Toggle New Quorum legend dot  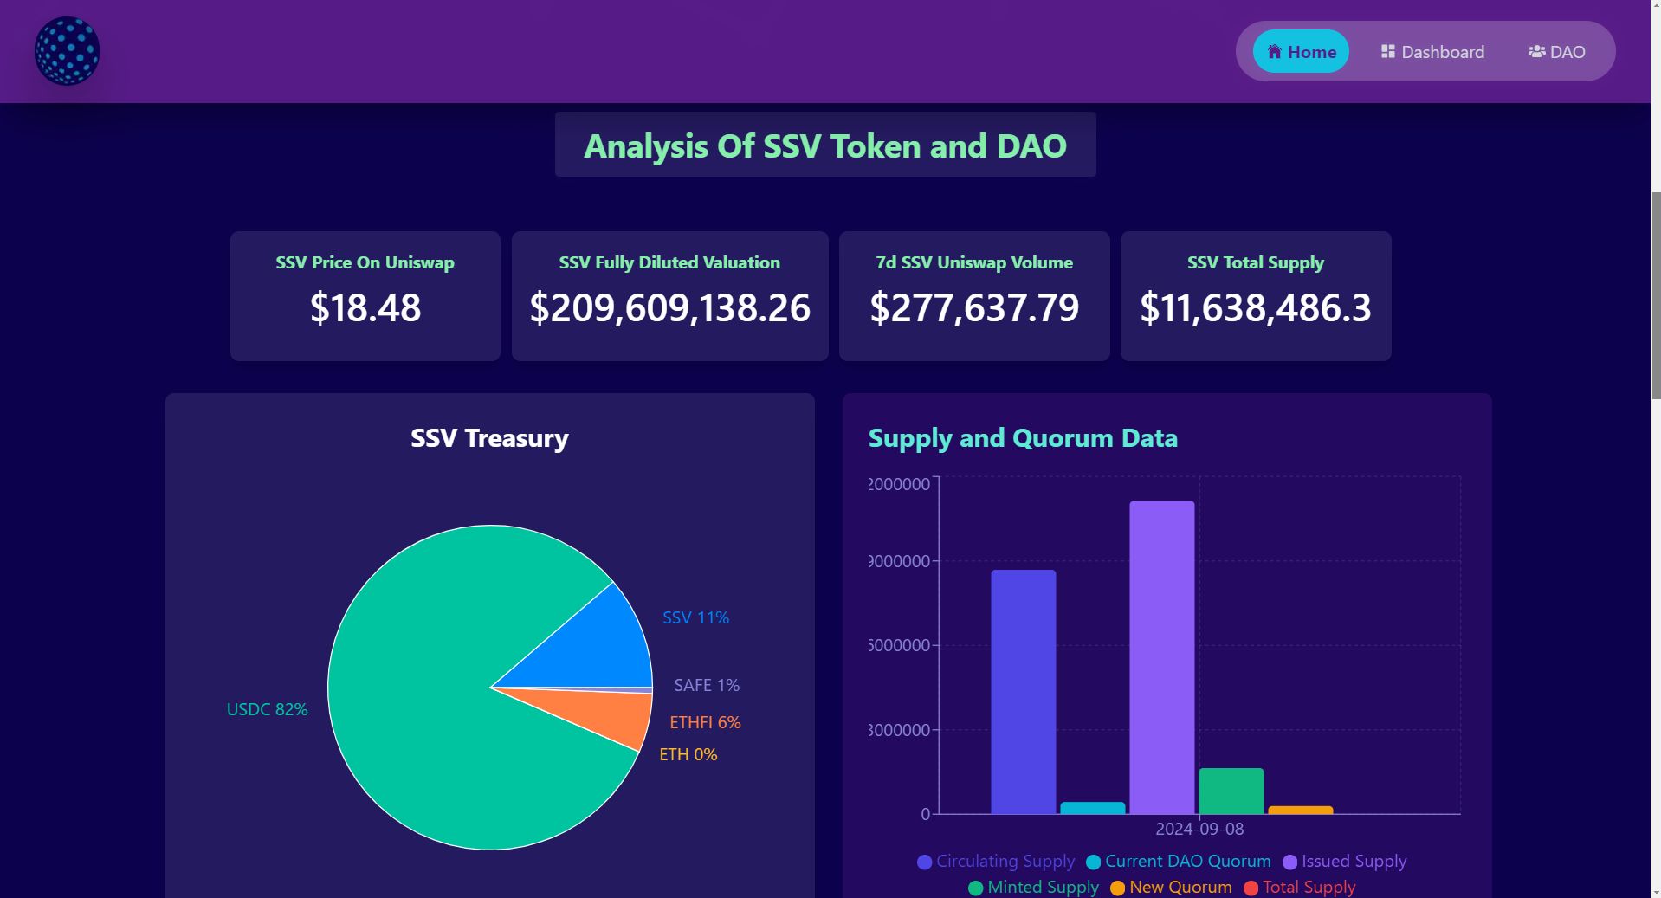coord(1117,888)
